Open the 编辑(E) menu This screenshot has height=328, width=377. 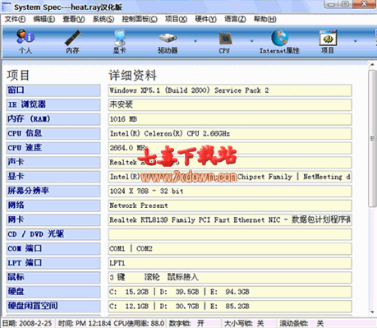44,19
